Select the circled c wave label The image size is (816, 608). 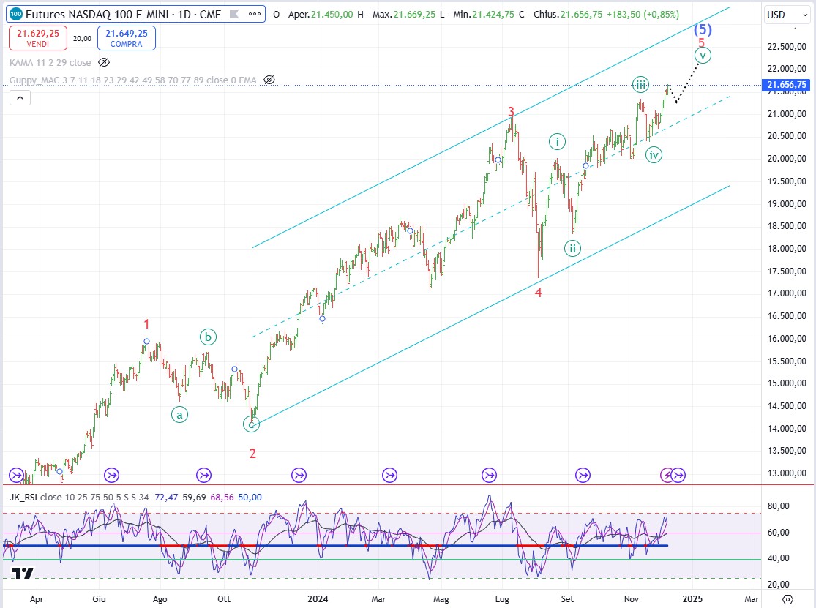click(251, 424)
